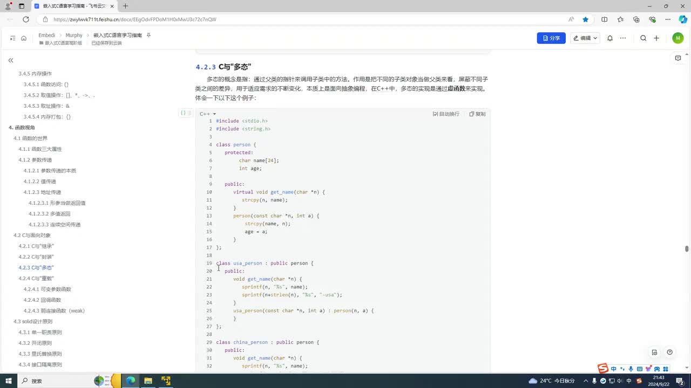
Task: Open the notifications bell
Action: tap(610, 38)
